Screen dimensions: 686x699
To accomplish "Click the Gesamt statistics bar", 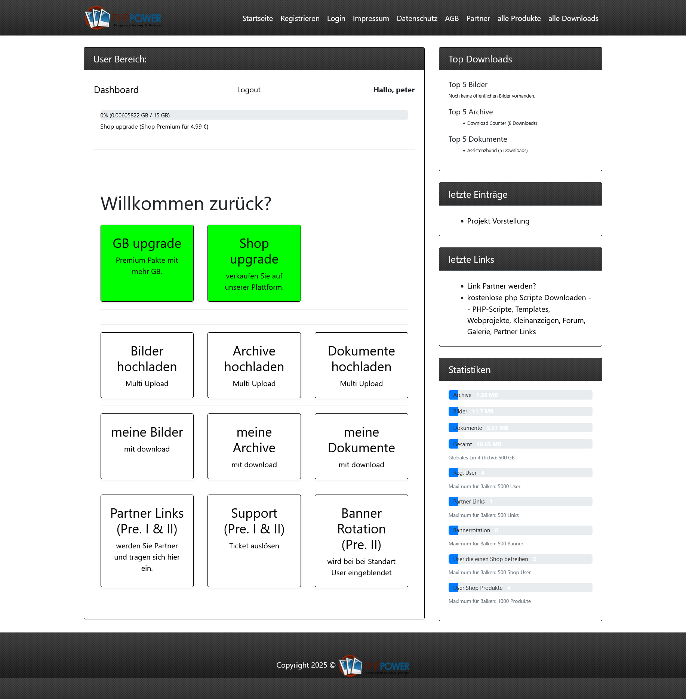I will click(x=520, y=444).
